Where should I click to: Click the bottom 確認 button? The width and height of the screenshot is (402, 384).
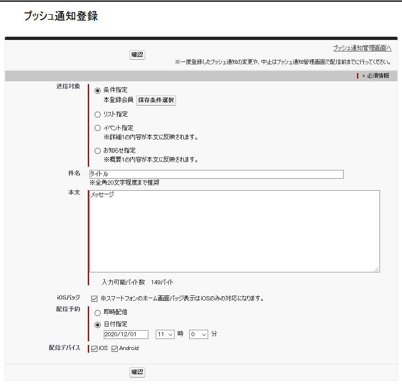point(137,372)
